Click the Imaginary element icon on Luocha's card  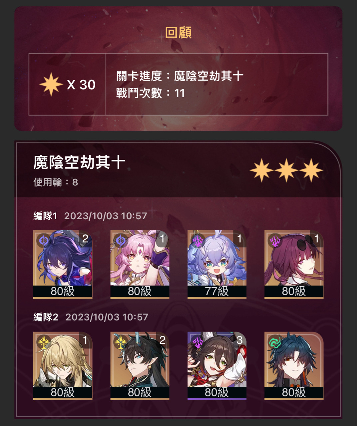44,342
